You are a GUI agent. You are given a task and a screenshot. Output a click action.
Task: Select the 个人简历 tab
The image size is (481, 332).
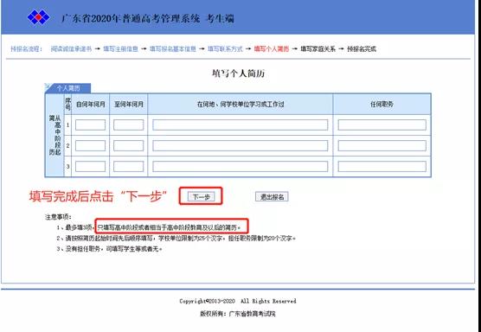tap(68, 88)
